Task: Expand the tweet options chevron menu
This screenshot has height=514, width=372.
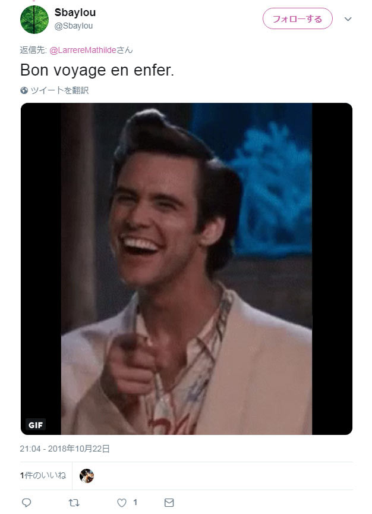Action: pos(348,19)
